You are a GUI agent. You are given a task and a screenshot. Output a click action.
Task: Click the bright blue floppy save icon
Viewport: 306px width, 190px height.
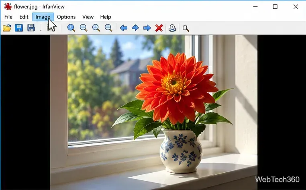pos(19,28)
